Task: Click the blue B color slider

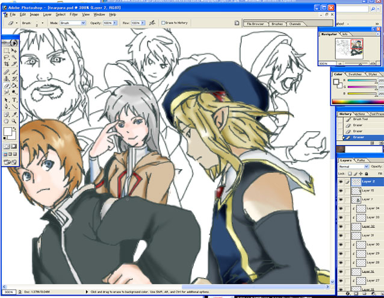Action: point(362,94)
